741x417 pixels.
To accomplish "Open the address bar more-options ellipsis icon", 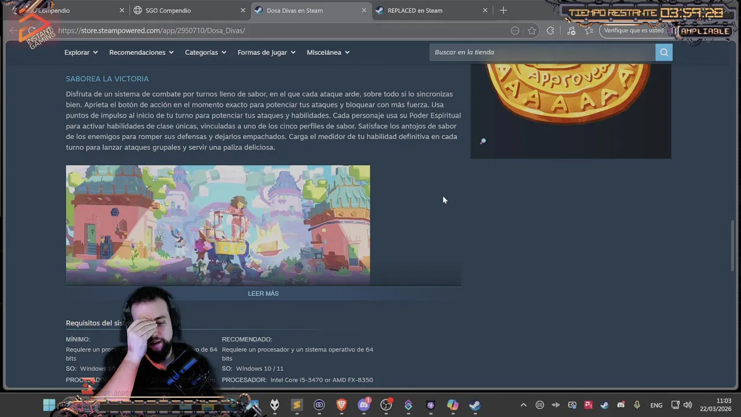I will [x=515, y=31].
